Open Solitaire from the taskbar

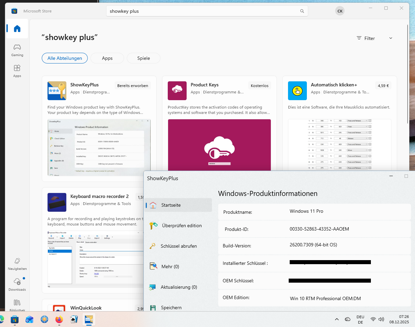pos(74,319)
